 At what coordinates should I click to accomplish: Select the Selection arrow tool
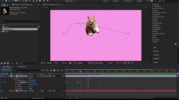click(3, 1)
